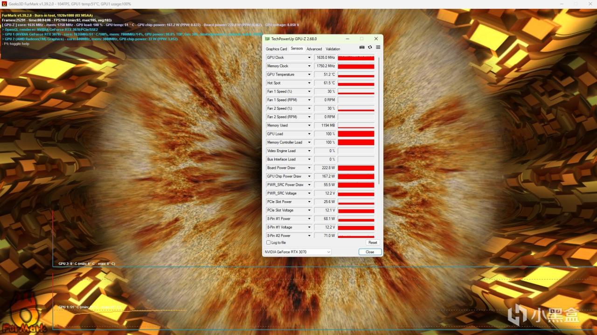Open PCIe Slot Power dropdown
Viewport: 597px width, 335px height.
tap(309, 202)
